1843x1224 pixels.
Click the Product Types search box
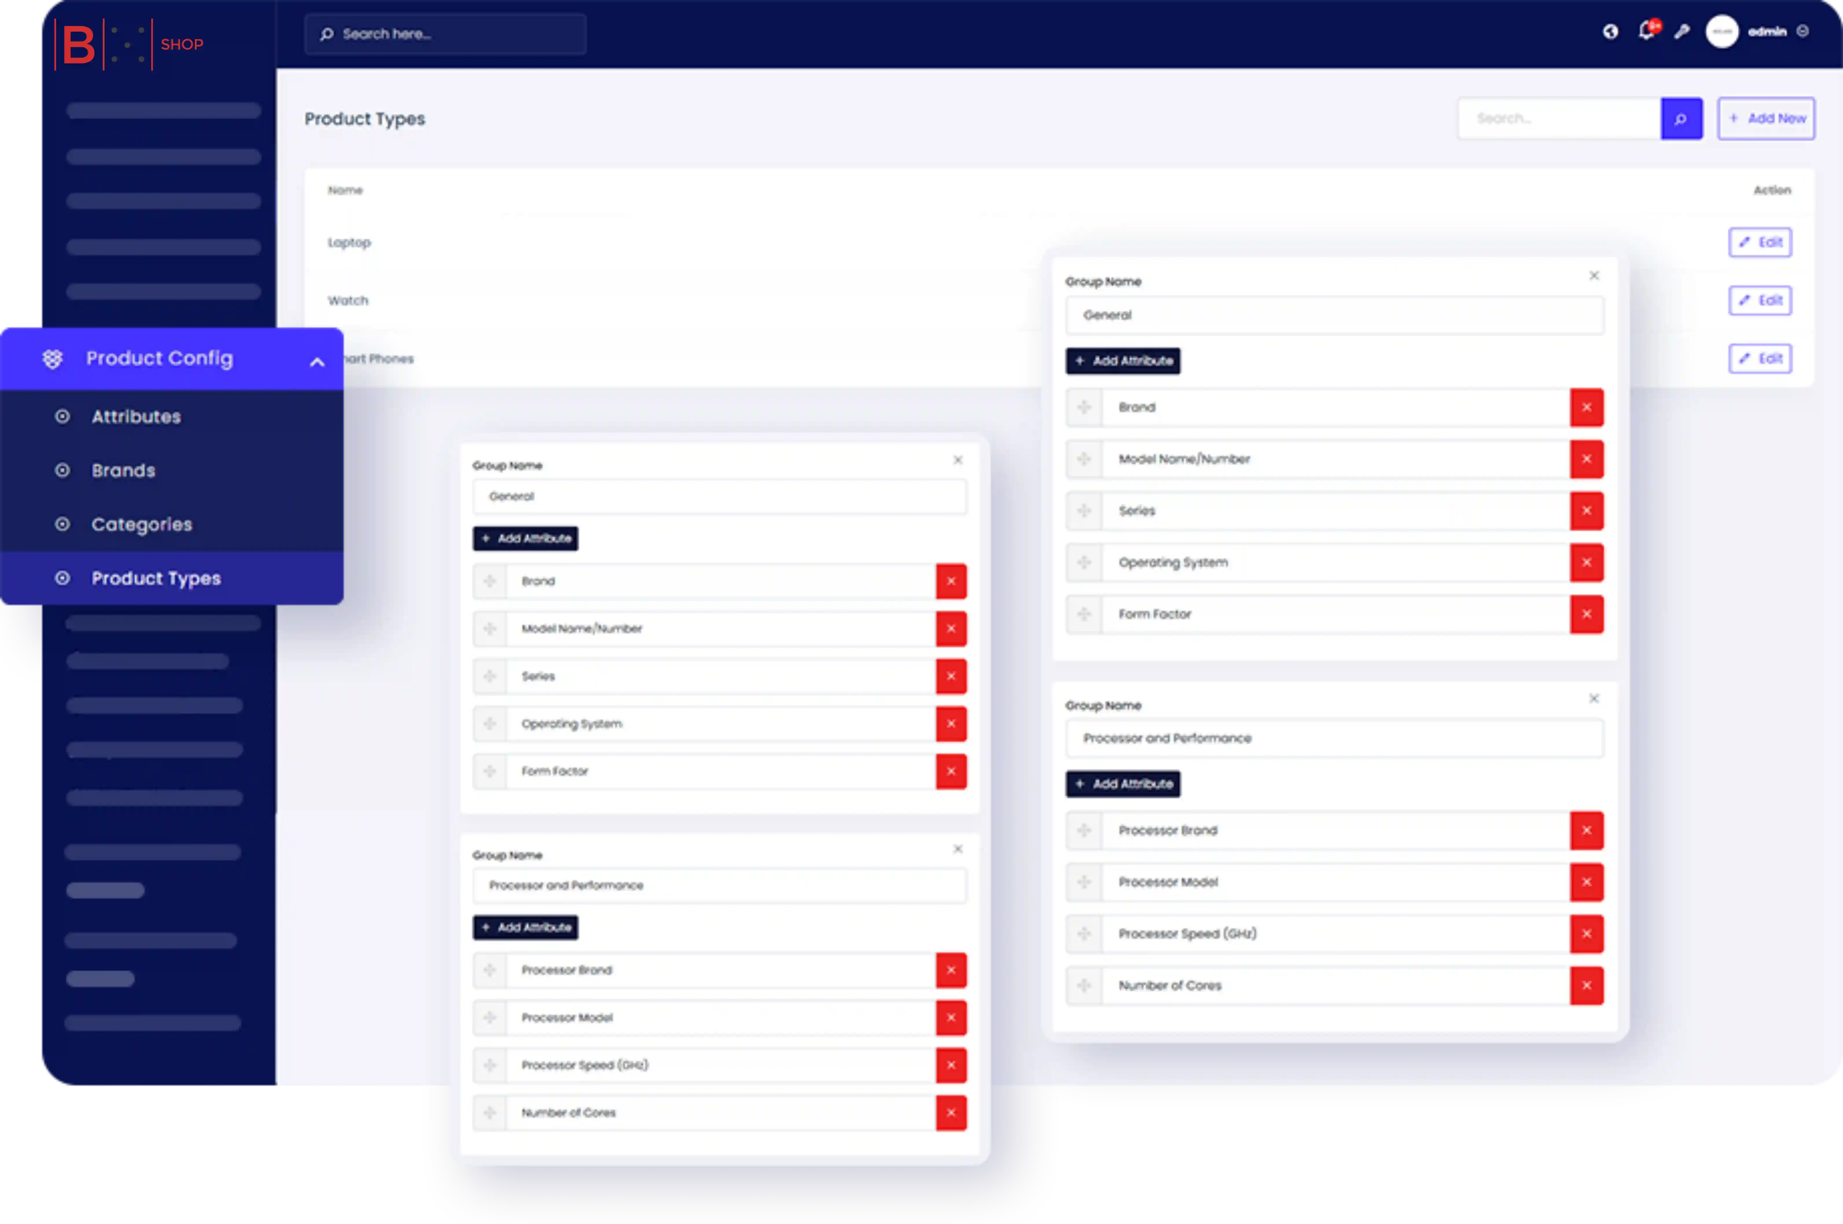[1558, 119]
